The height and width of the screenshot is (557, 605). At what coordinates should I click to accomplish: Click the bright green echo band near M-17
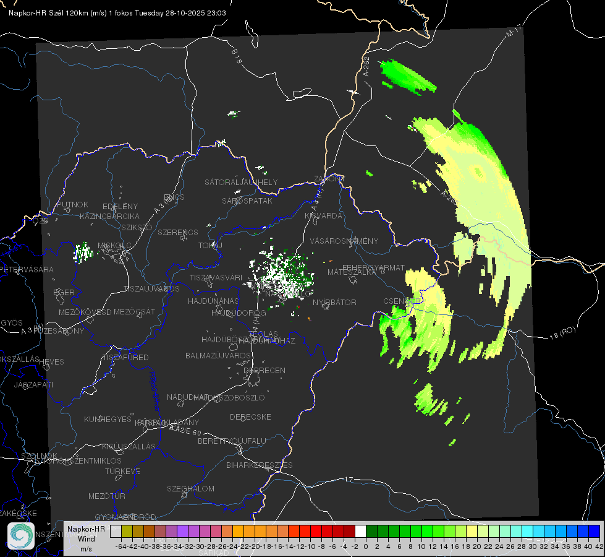point(407,77)
